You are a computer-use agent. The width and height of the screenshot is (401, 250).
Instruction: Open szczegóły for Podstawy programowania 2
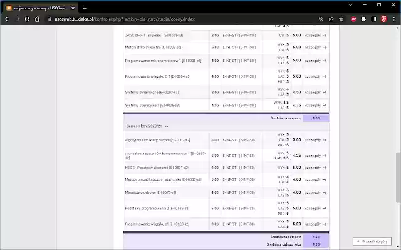[x=316, y=208]
